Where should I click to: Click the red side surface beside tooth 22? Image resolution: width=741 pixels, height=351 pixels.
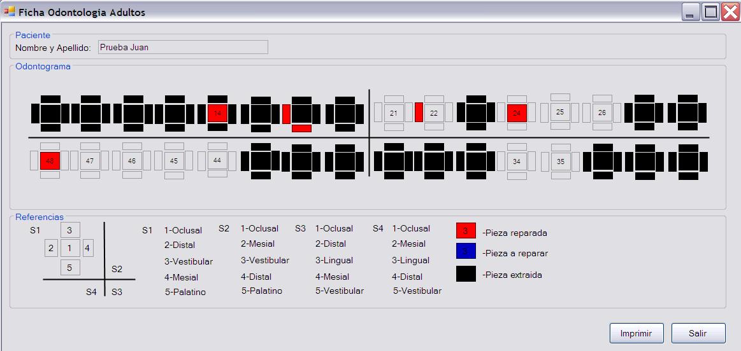pos(419,113)
